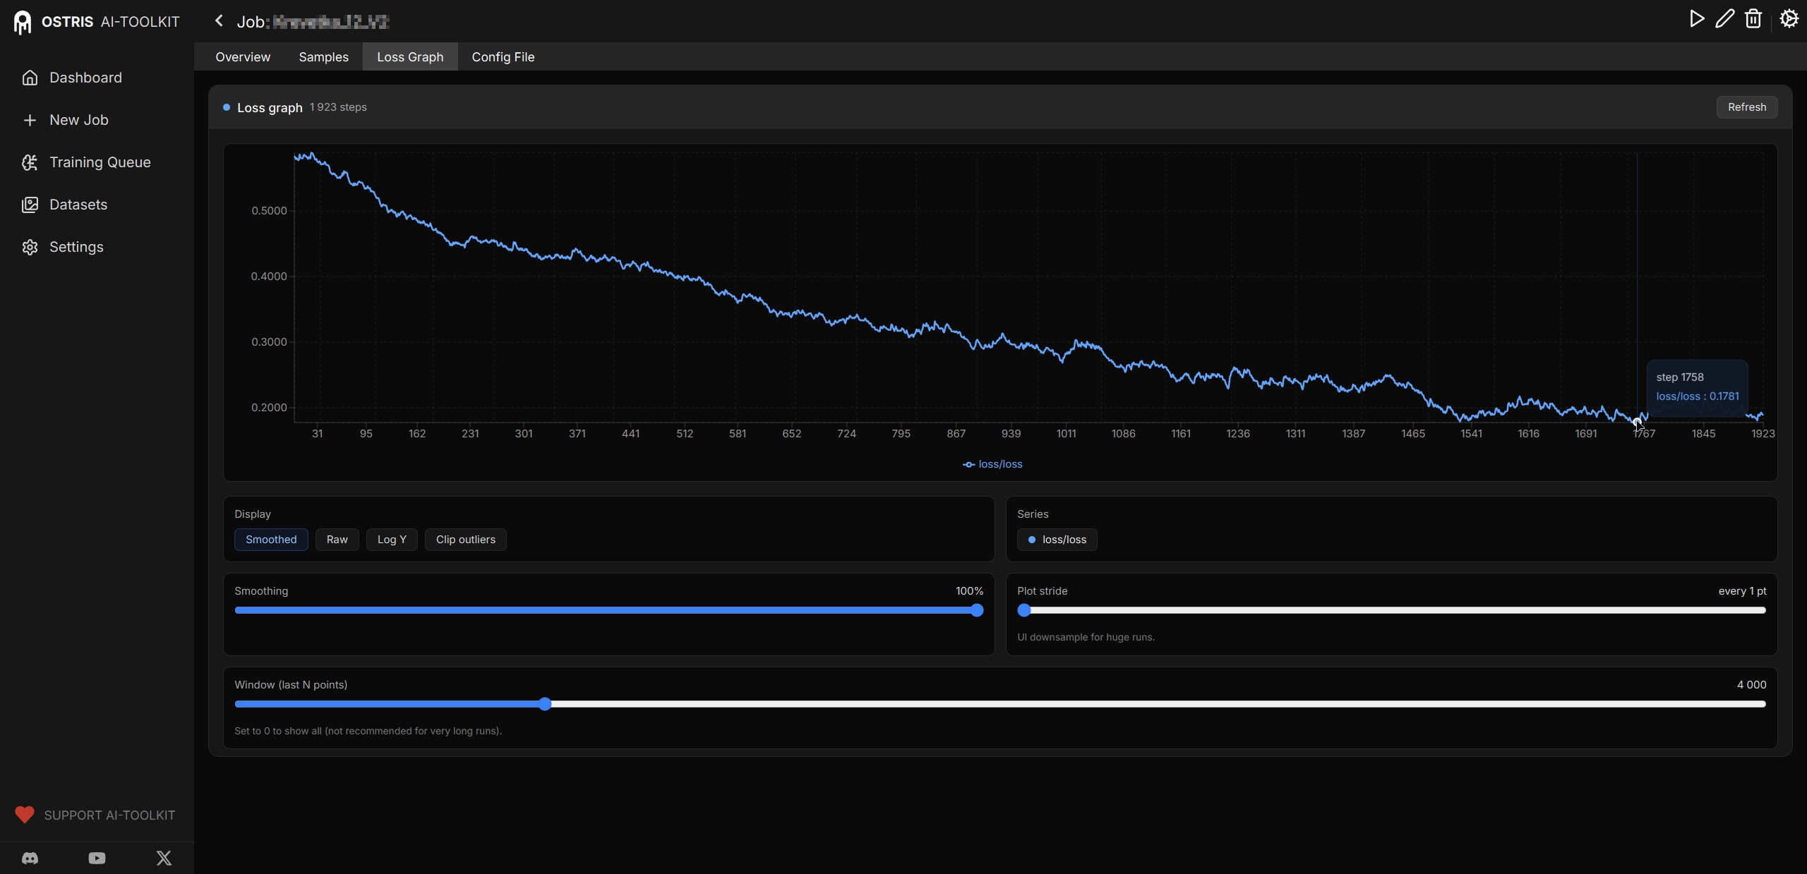Go back using the arrow beside Job

click(x=219, y=21)
